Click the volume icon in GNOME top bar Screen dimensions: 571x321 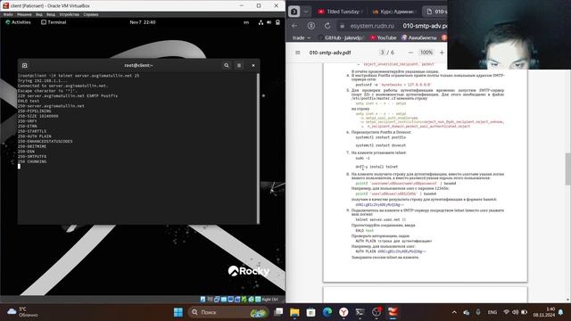click(269, 22)
